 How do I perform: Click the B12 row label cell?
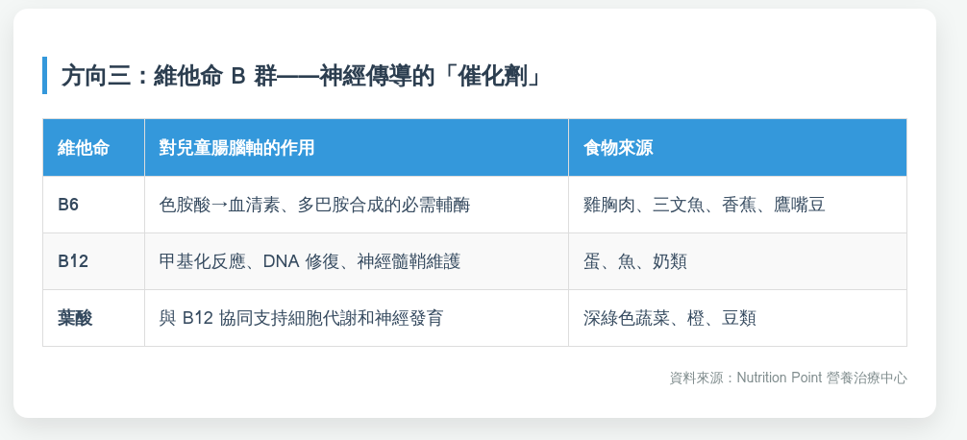[73, 261]
